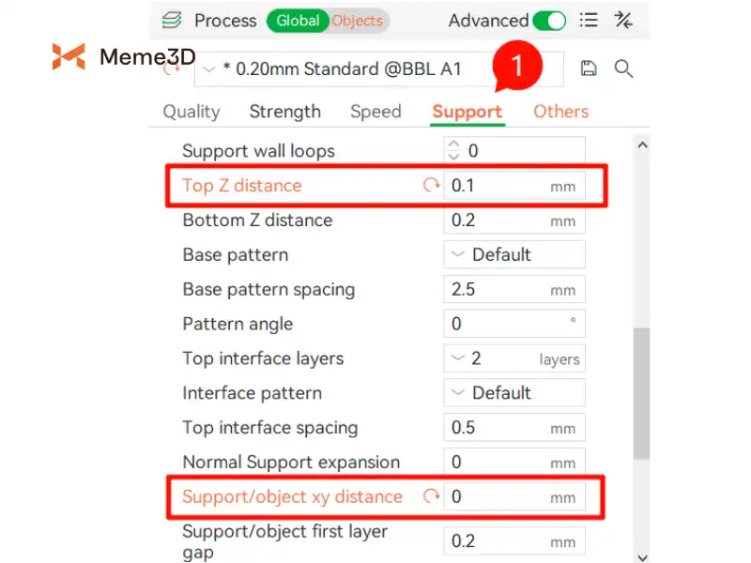Viewport: 751px width, 563px height.
Task: Click the vertical scrollbar thumb
Action: pyautogui.click(x=641, y=394)
